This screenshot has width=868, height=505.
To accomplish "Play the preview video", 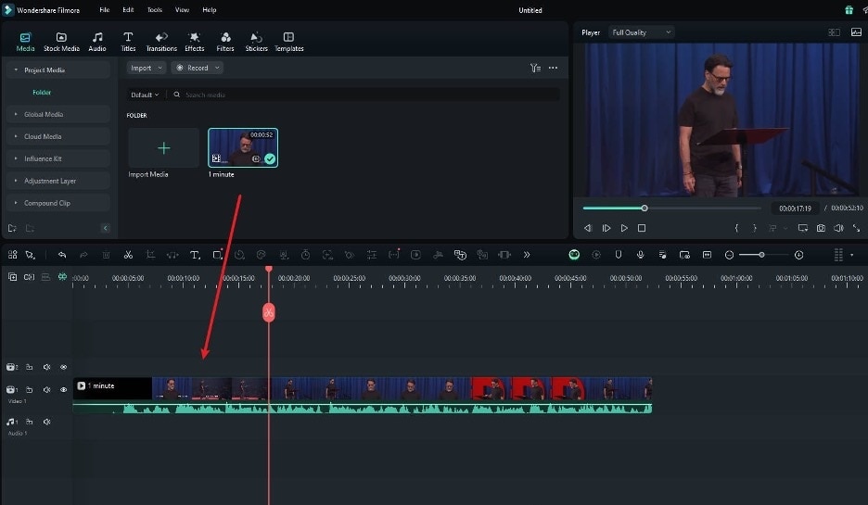I will click(624, 228).
